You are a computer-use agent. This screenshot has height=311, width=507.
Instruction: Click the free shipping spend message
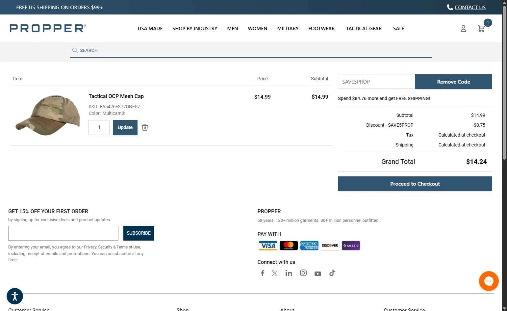pyautogui.click(x=384, y=98)
